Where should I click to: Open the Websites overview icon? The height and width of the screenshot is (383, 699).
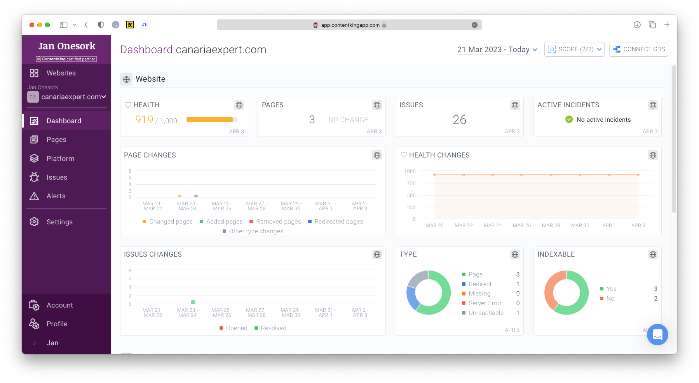point(34,73)
